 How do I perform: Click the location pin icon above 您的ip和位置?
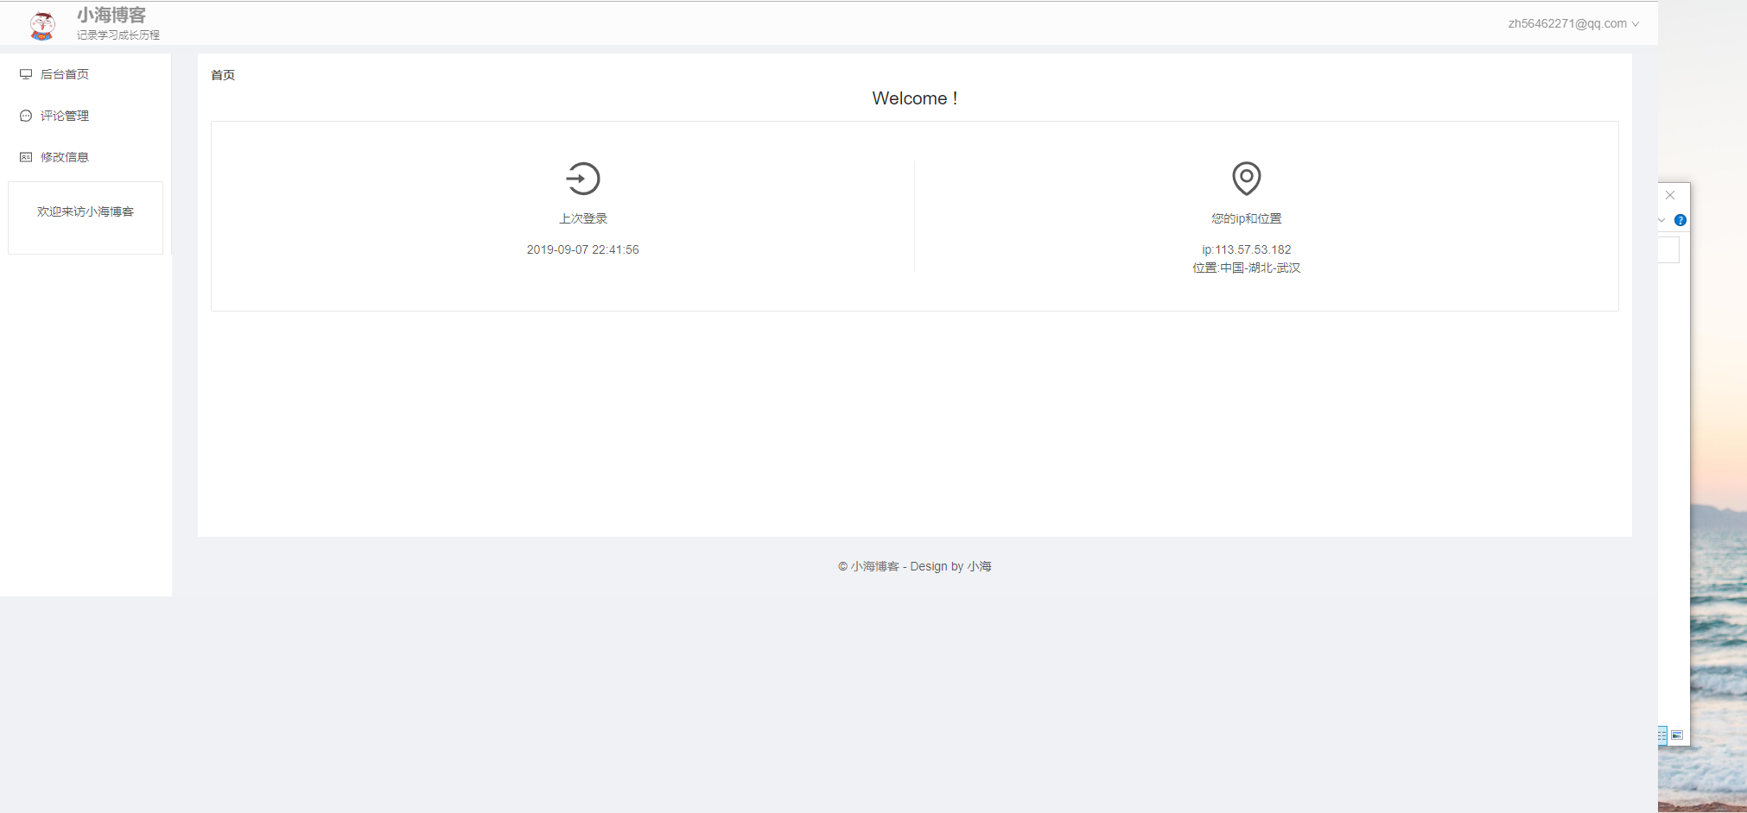1246,178
